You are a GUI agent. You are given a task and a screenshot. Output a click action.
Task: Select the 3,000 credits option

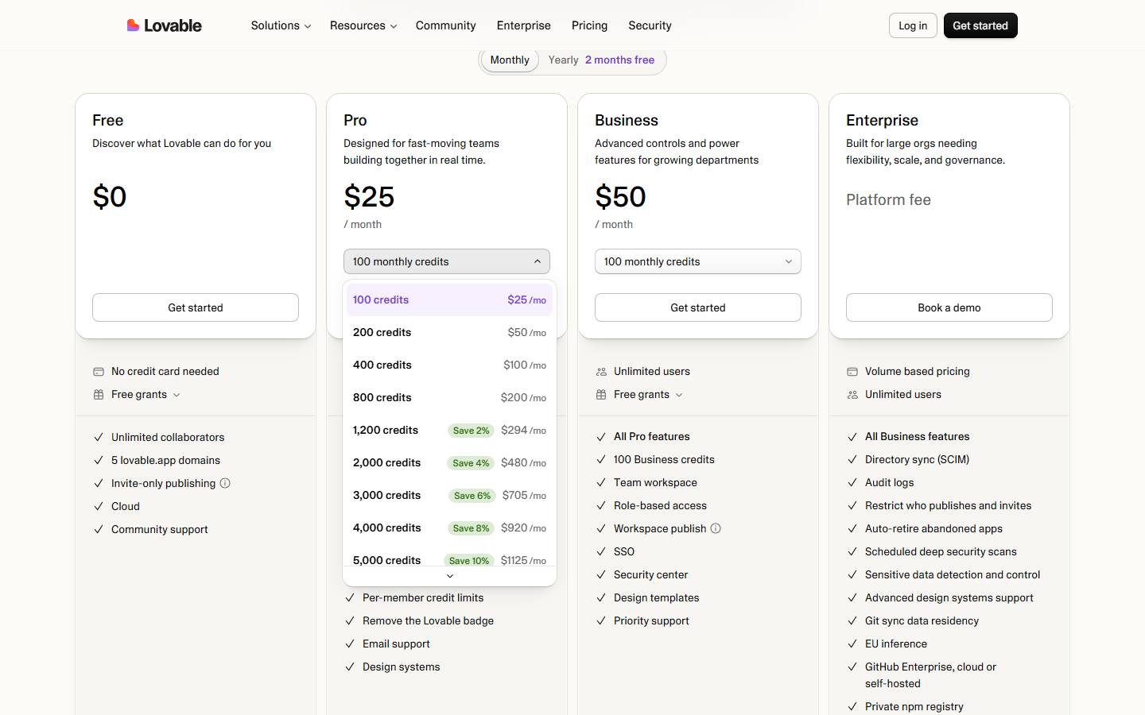point(449,495)
